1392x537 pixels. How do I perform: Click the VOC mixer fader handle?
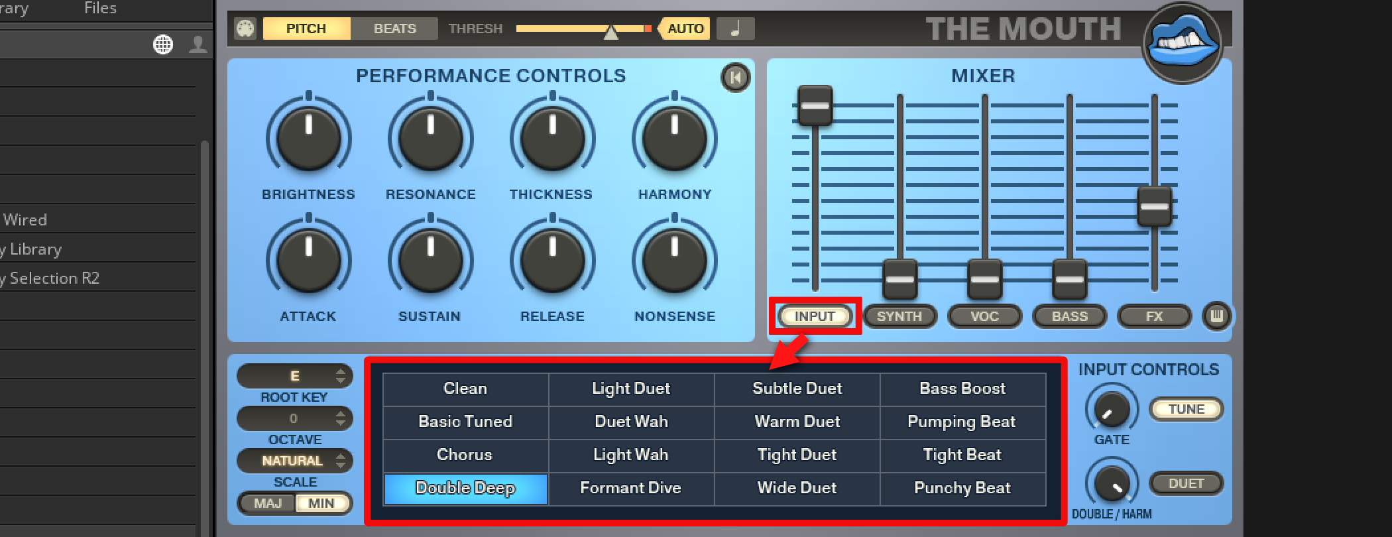coord(985,279)
